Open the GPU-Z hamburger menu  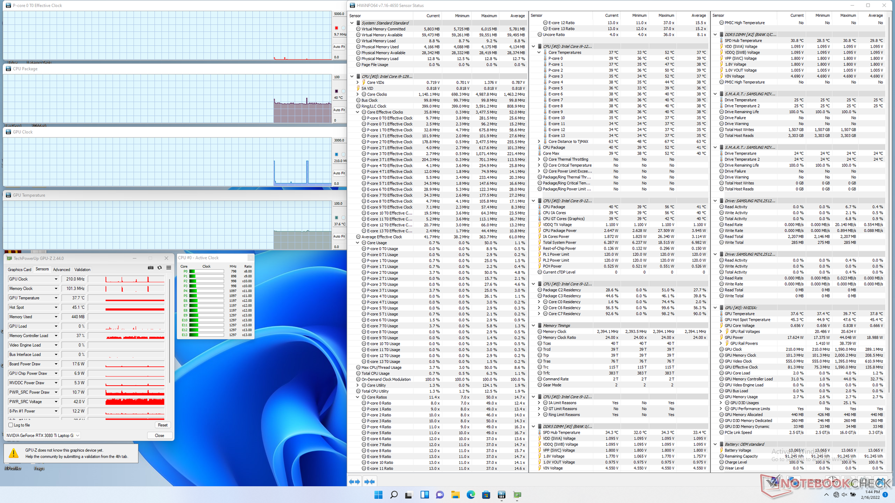click(x=168, y=268)
